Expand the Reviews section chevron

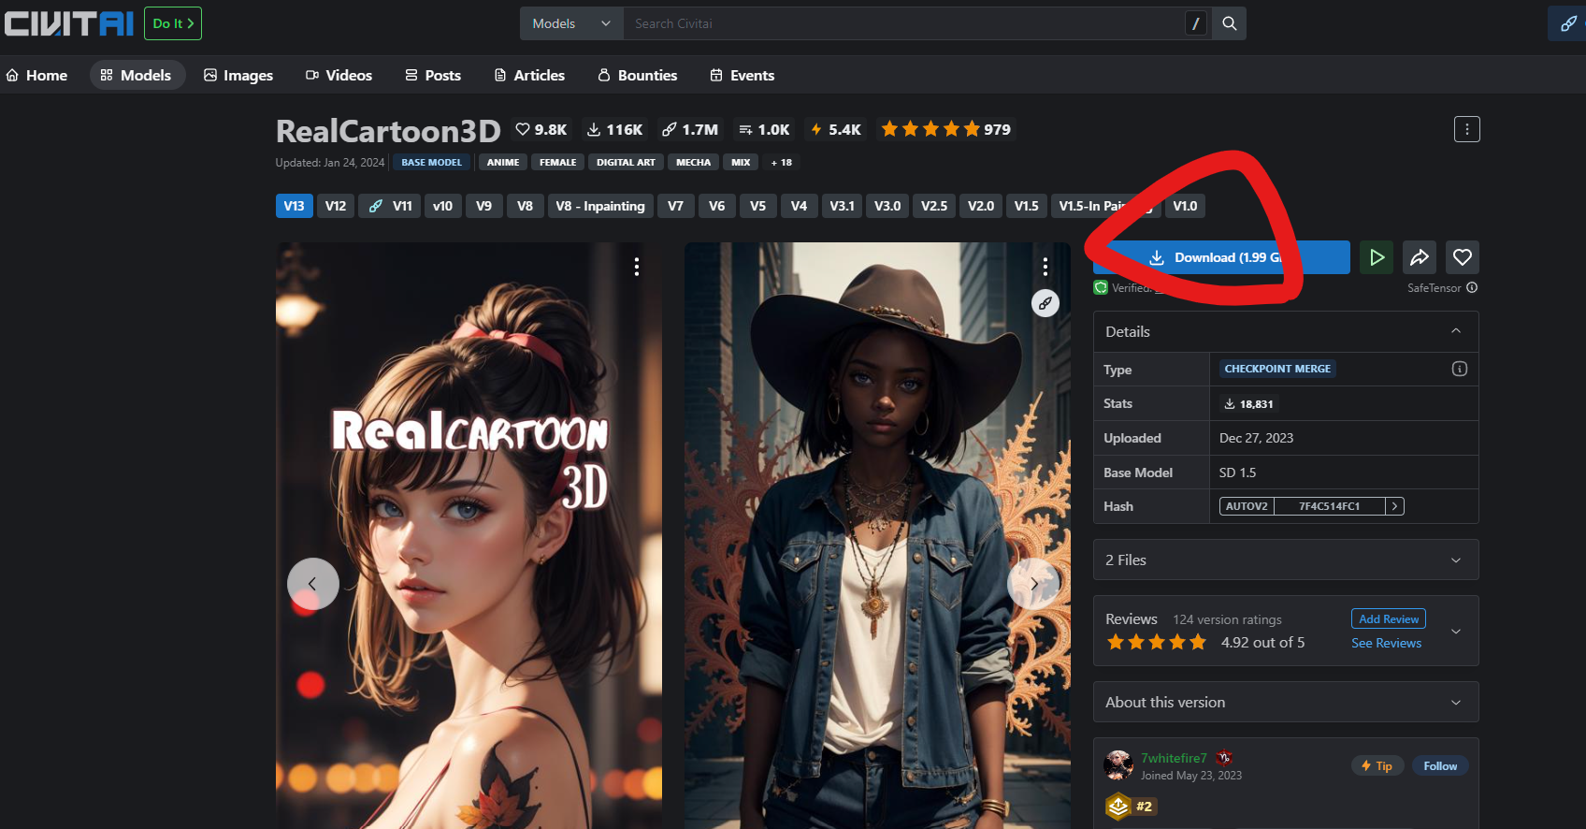click(x=1455, y=632)
